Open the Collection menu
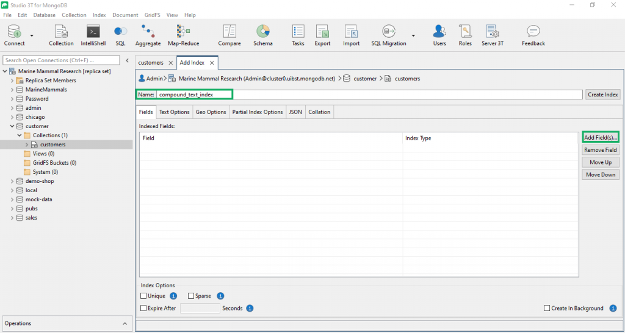625x333 pixels. tap(74, 15)
